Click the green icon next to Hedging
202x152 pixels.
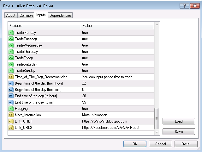11,109
